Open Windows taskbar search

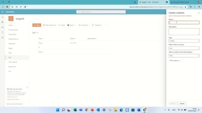click(63, 110)
